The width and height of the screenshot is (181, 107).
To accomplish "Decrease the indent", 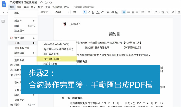I will [163, 12].
